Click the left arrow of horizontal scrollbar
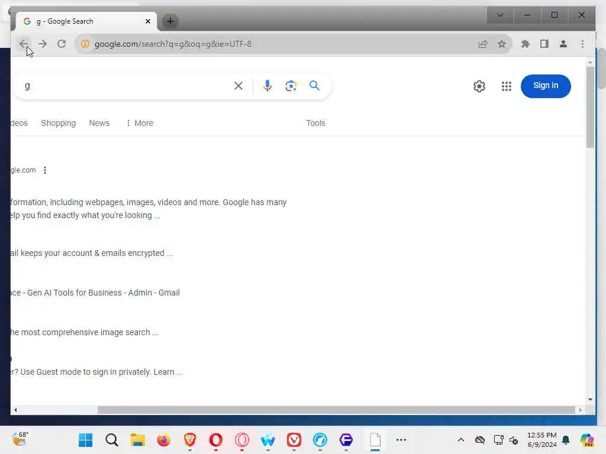 click(15, 410)
